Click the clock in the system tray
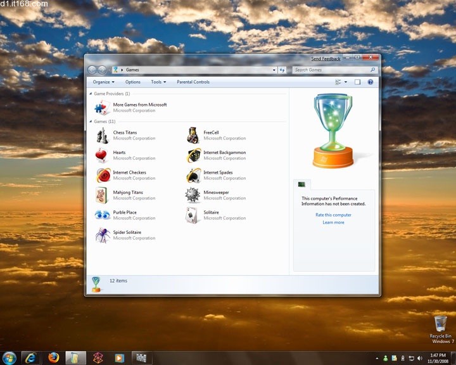Image resolution: width=456 pixels, height=365 pixels. [439, 358]
